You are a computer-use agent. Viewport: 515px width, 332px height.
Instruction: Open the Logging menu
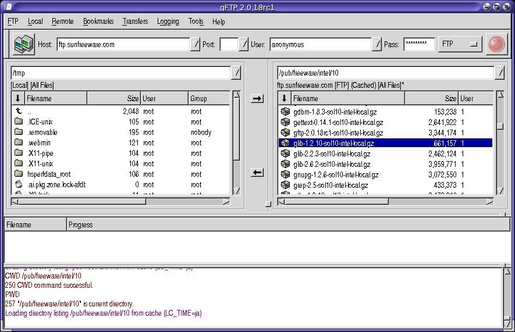[168, 22]
